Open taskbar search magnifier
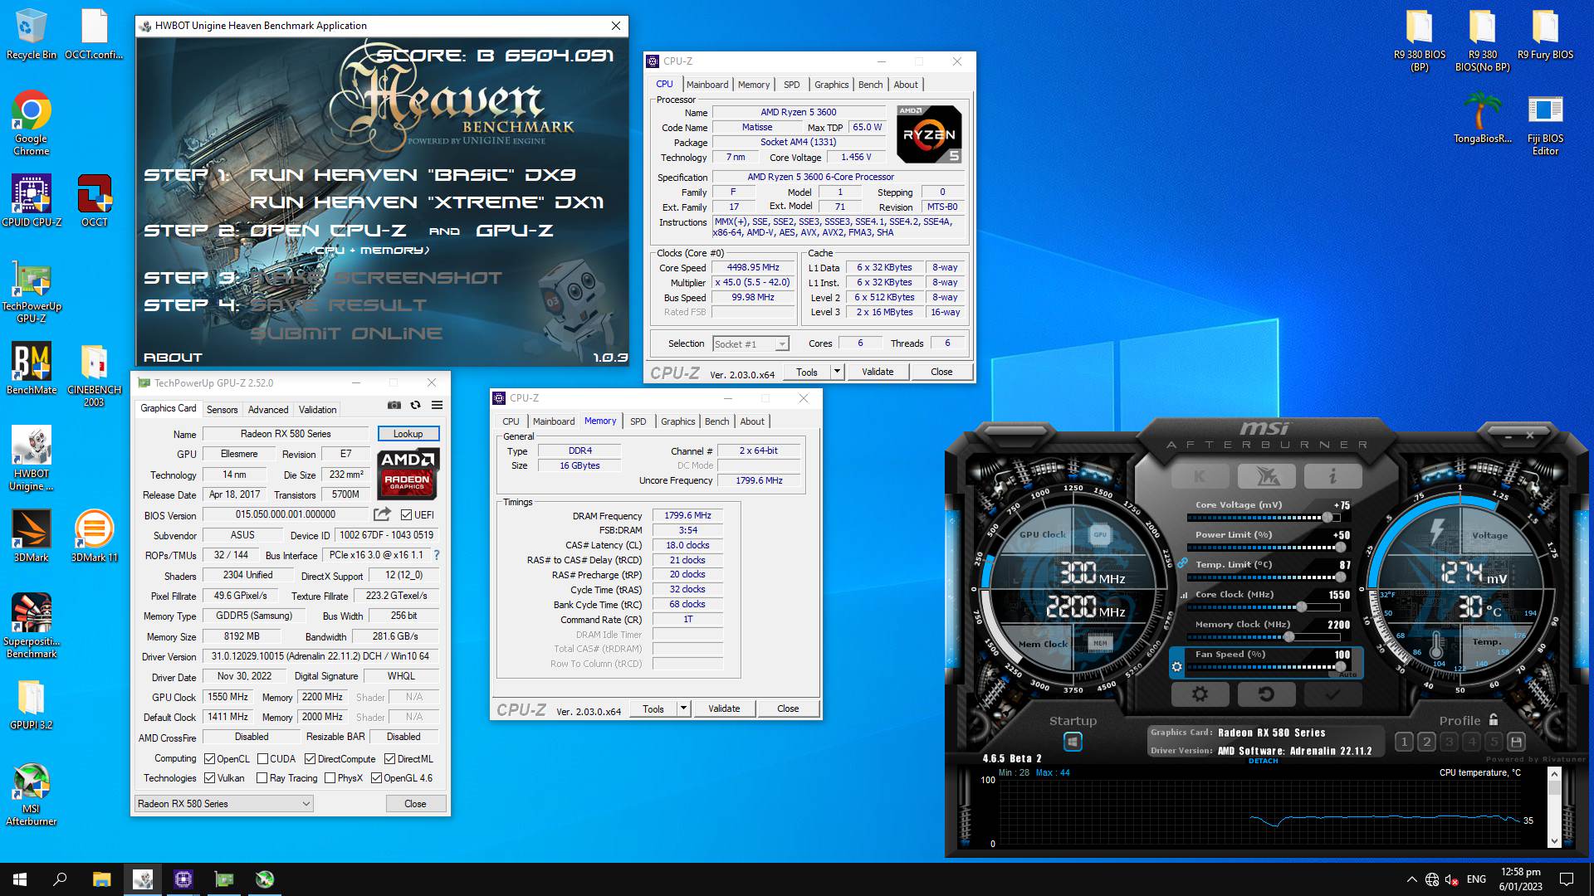The image size is (1594, 896). pyautogui.click(x=60, y=879)
